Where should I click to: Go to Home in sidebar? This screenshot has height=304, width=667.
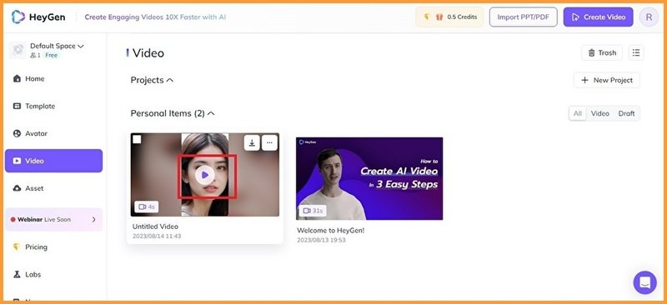tap(53, 78)
